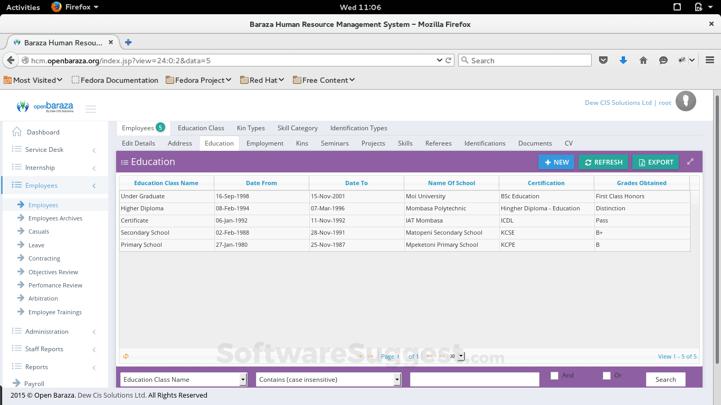Enable the And search checkbox
Viewport: 721px width, 405px height.
[x=554, y=375]
